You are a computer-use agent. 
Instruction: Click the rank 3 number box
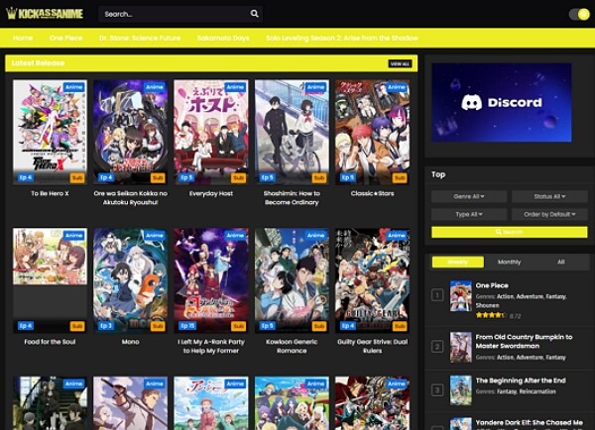coord(437,390)
